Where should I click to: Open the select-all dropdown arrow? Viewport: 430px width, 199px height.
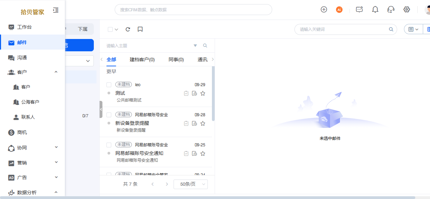point(116,29)
